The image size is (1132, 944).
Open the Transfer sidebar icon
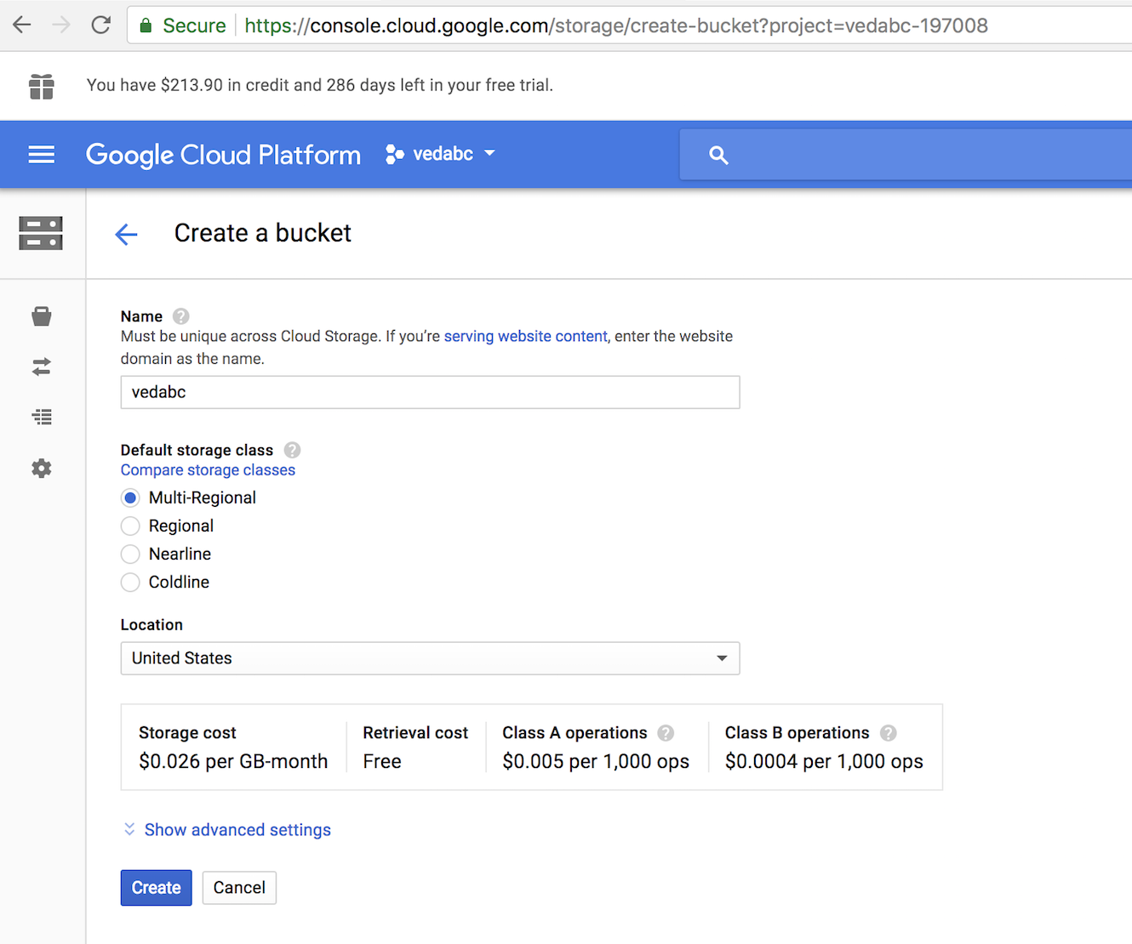click(42, 367)
